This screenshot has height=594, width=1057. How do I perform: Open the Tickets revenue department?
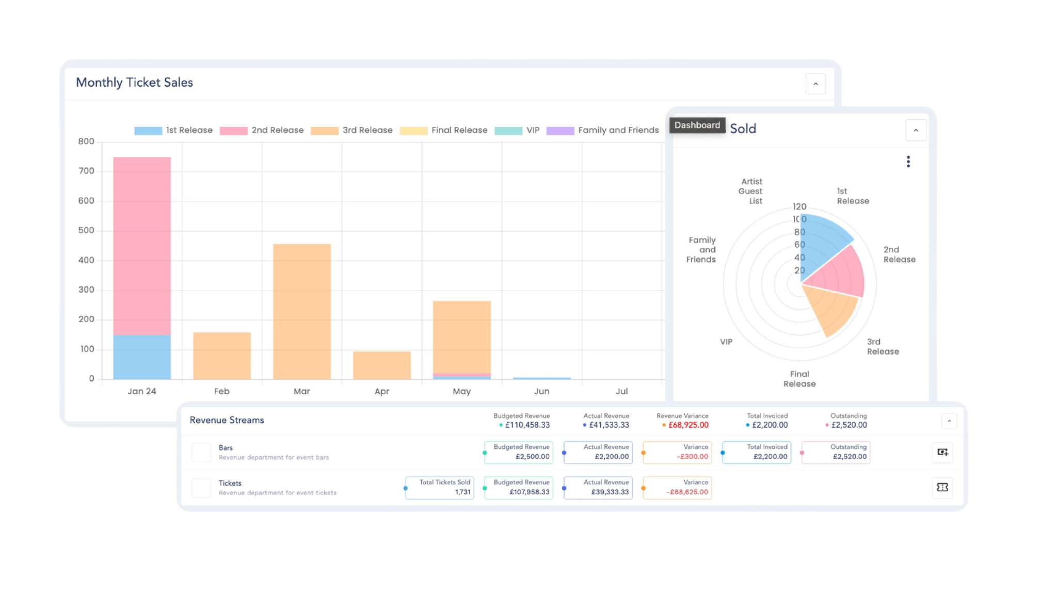point(230,483)
